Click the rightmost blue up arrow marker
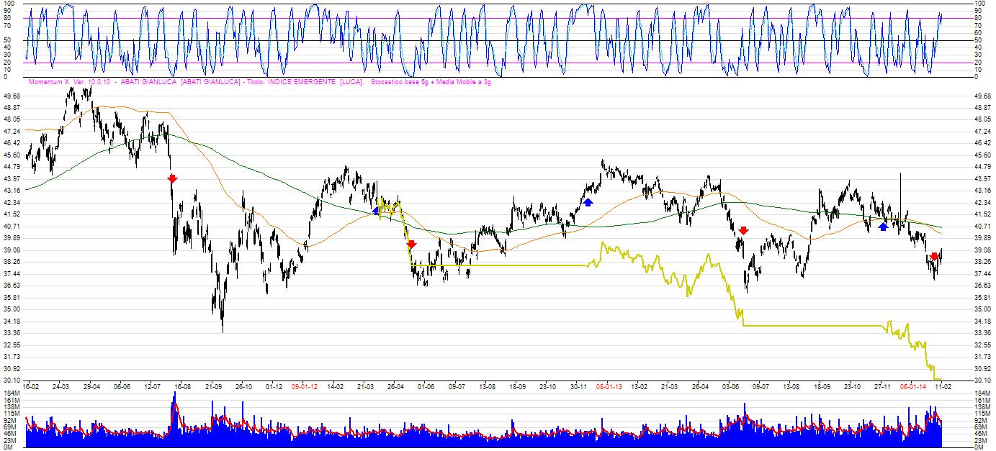This screenshot has width=996, height=451. (883, 227)
